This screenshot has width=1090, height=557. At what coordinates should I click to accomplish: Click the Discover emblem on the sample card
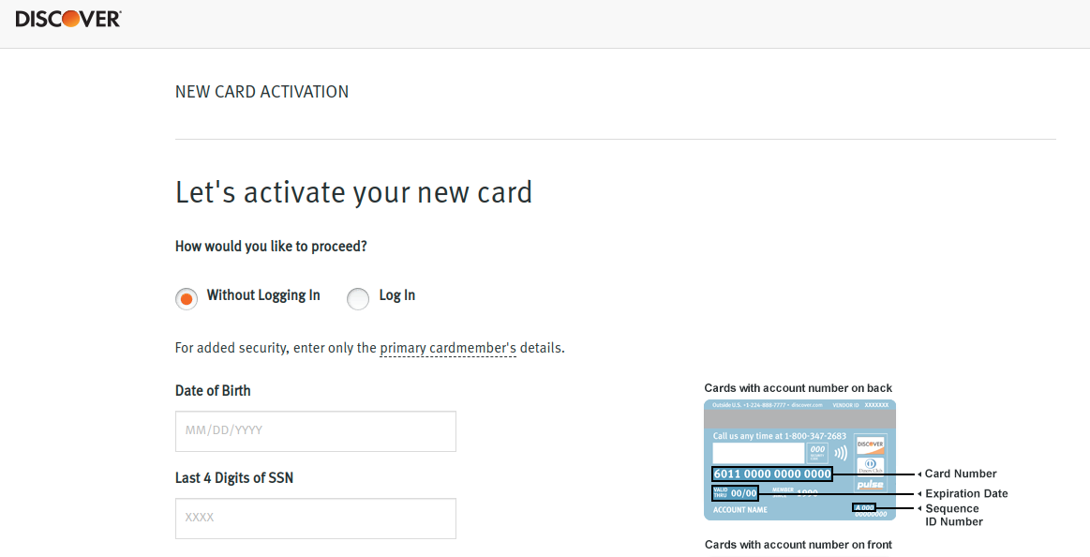(871, 446)
